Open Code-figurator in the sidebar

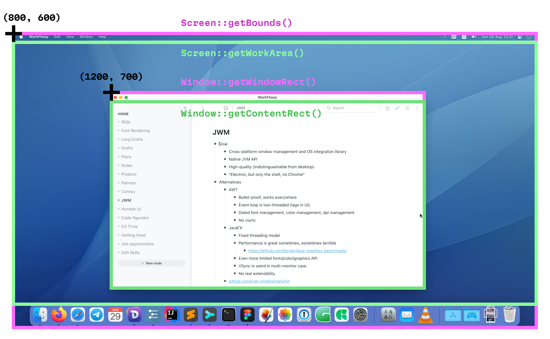click(x=135, y=218)
